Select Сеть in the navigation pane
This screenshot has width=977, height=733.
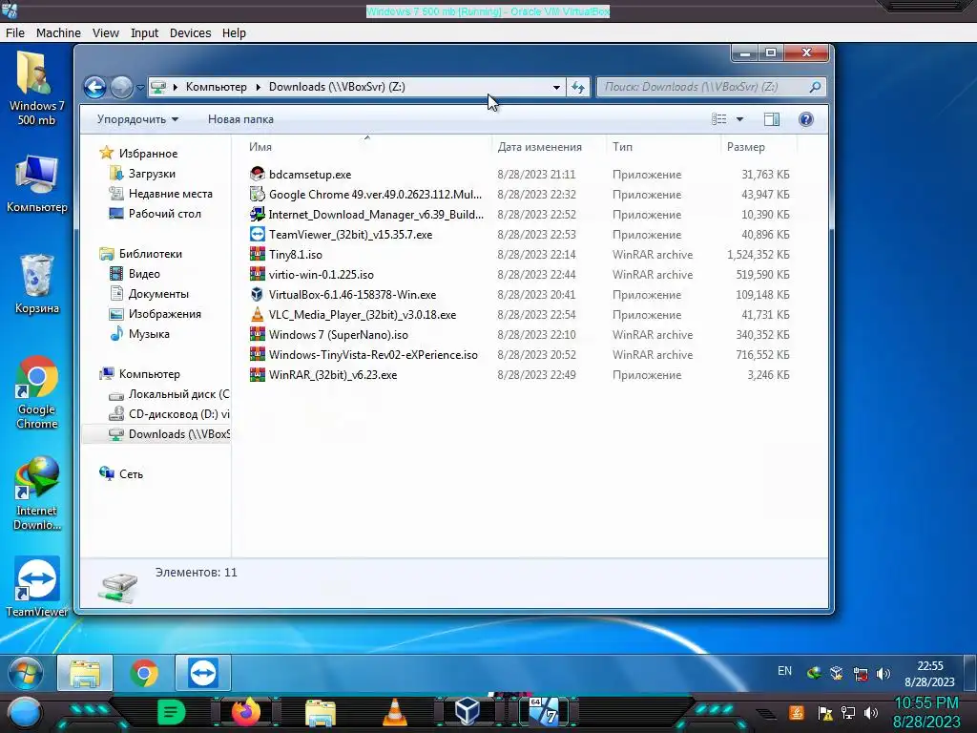(131, 474)
